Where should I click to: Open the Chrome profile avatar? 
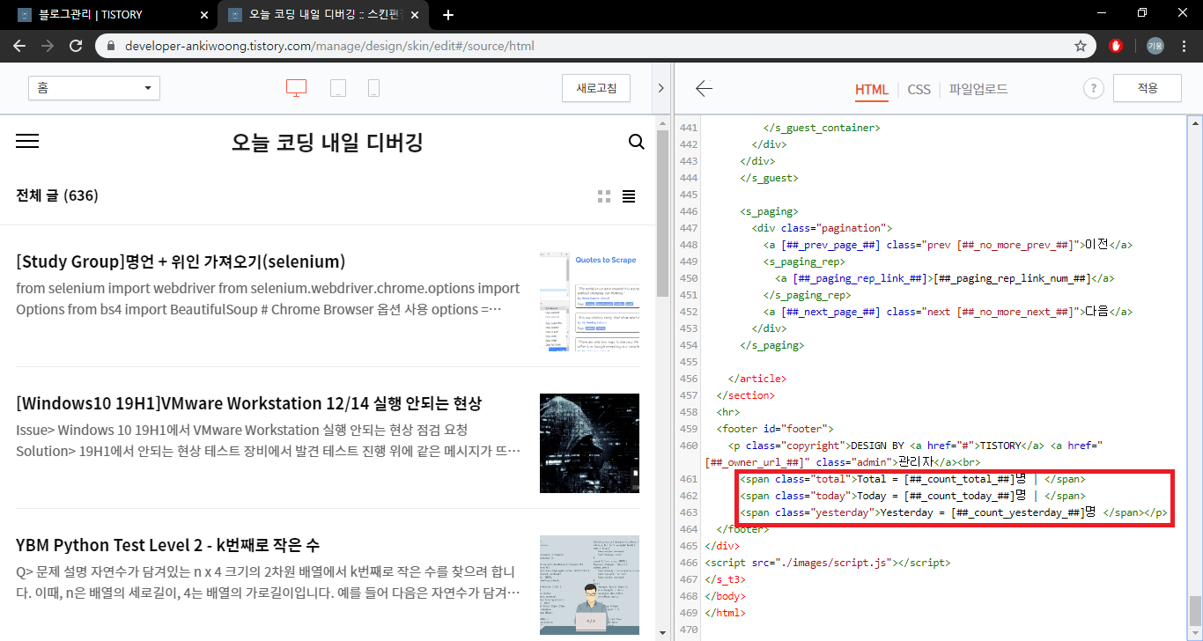pyautogui.click(x=1155, y=46)
